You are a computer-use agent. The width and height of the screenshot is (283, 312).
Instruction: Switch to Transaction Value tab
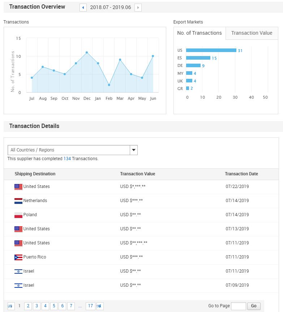click(252, 33)
